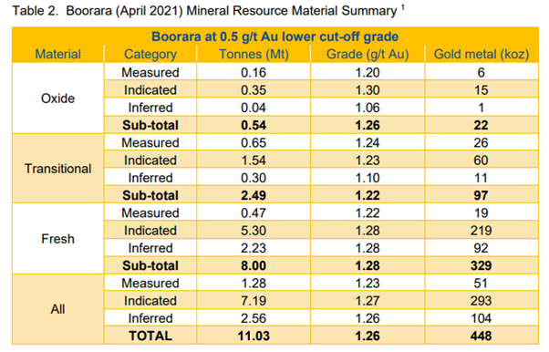Click the Transitional material cell
The height and width of the screenshot is (352, 549).
(57, 169)
